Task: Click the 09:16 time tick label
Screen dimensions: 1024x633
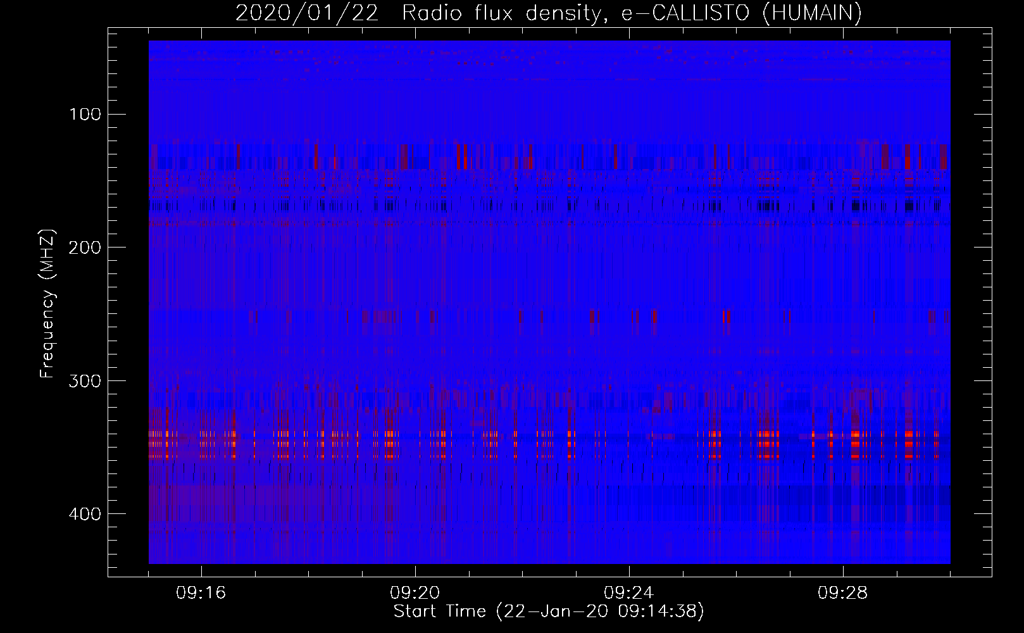Action: tap(201, 593)
